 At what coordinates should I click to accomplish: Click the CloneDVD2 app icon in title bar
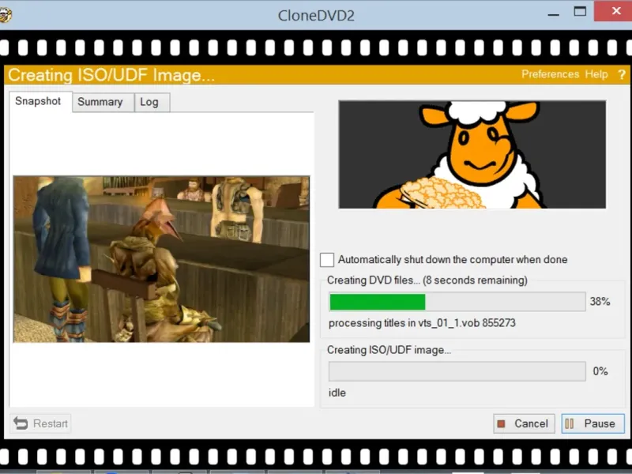[6, 15]
